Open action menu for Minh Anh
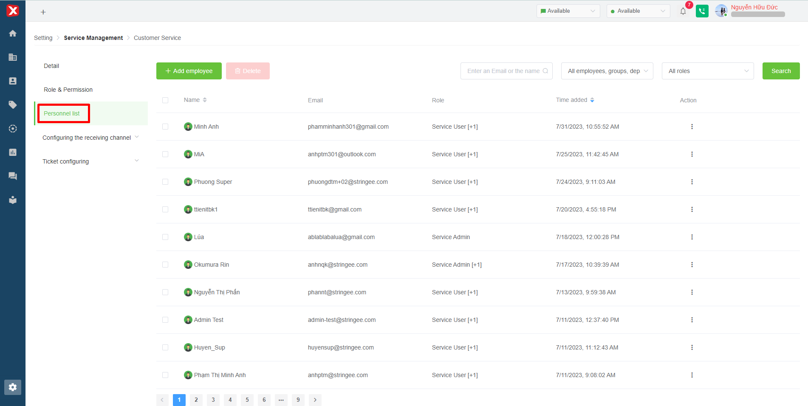The height and width of the screenshot is (406, 808). click(692, 127)
